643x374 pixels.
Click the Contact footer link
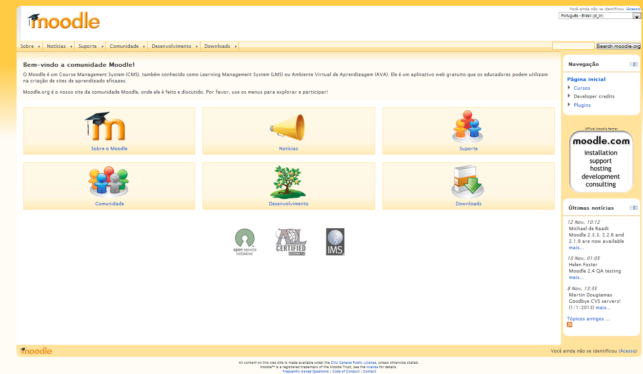click(369, 372)
